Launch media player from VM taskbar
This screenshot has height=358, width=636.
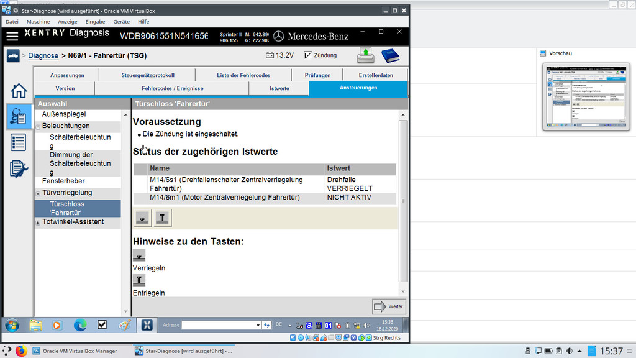(x=57, y=325)
